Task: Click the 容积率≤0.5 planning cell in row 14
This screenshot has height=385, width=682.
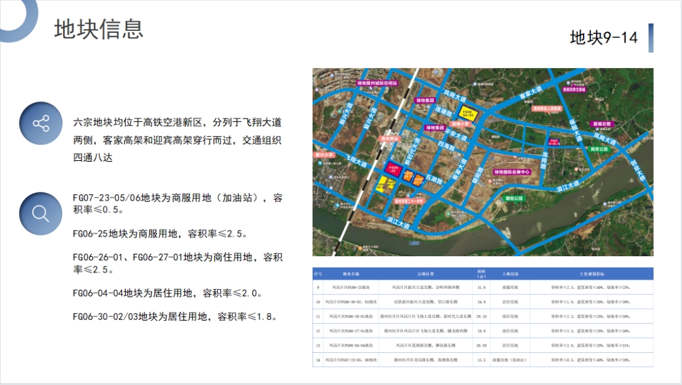Action: 591,360
